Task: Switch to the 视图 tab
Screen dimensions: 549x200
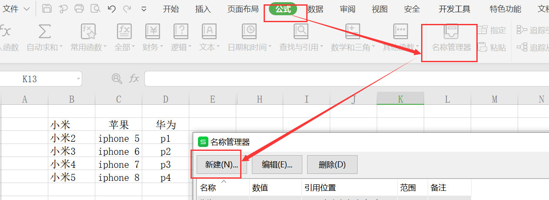Action: [x=380, y=9]
